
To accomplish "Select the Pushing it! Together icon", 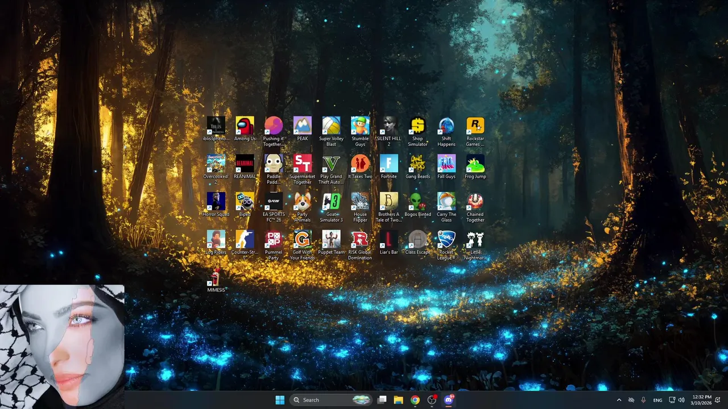I will [x=274, y=132].
